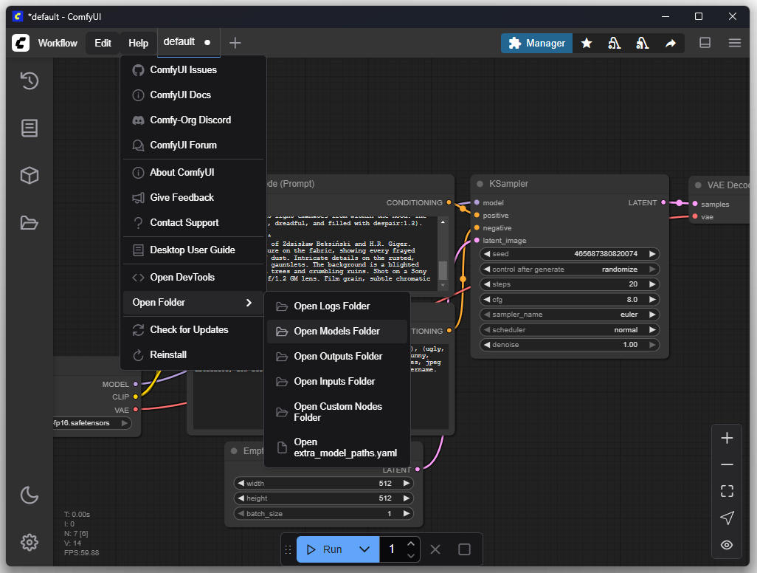Open the queue history sidebar icon
The width and height of the screenshot is (757, 573).
29,80
